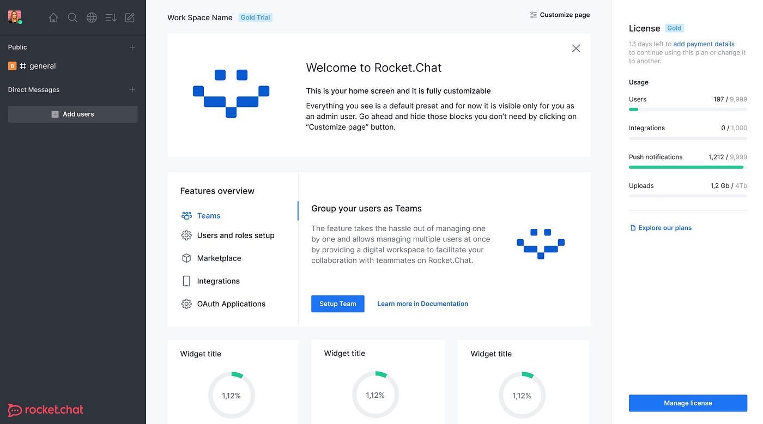The height and width of the screenshot is (424, 763).
Task: Click the middle widget's donut chart
Action: (376, 395)
